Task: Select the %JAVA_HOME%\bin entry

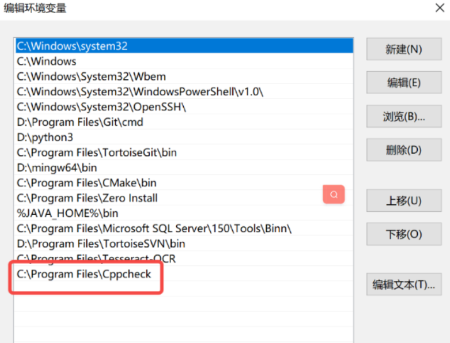Action: (x=184, y=213)
